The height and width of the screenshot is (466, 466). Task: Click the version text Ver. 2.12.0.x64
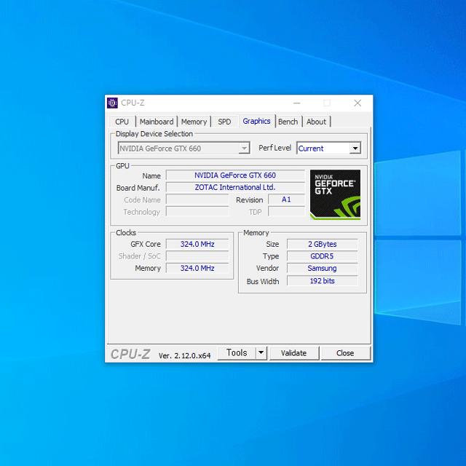point(184,355)
